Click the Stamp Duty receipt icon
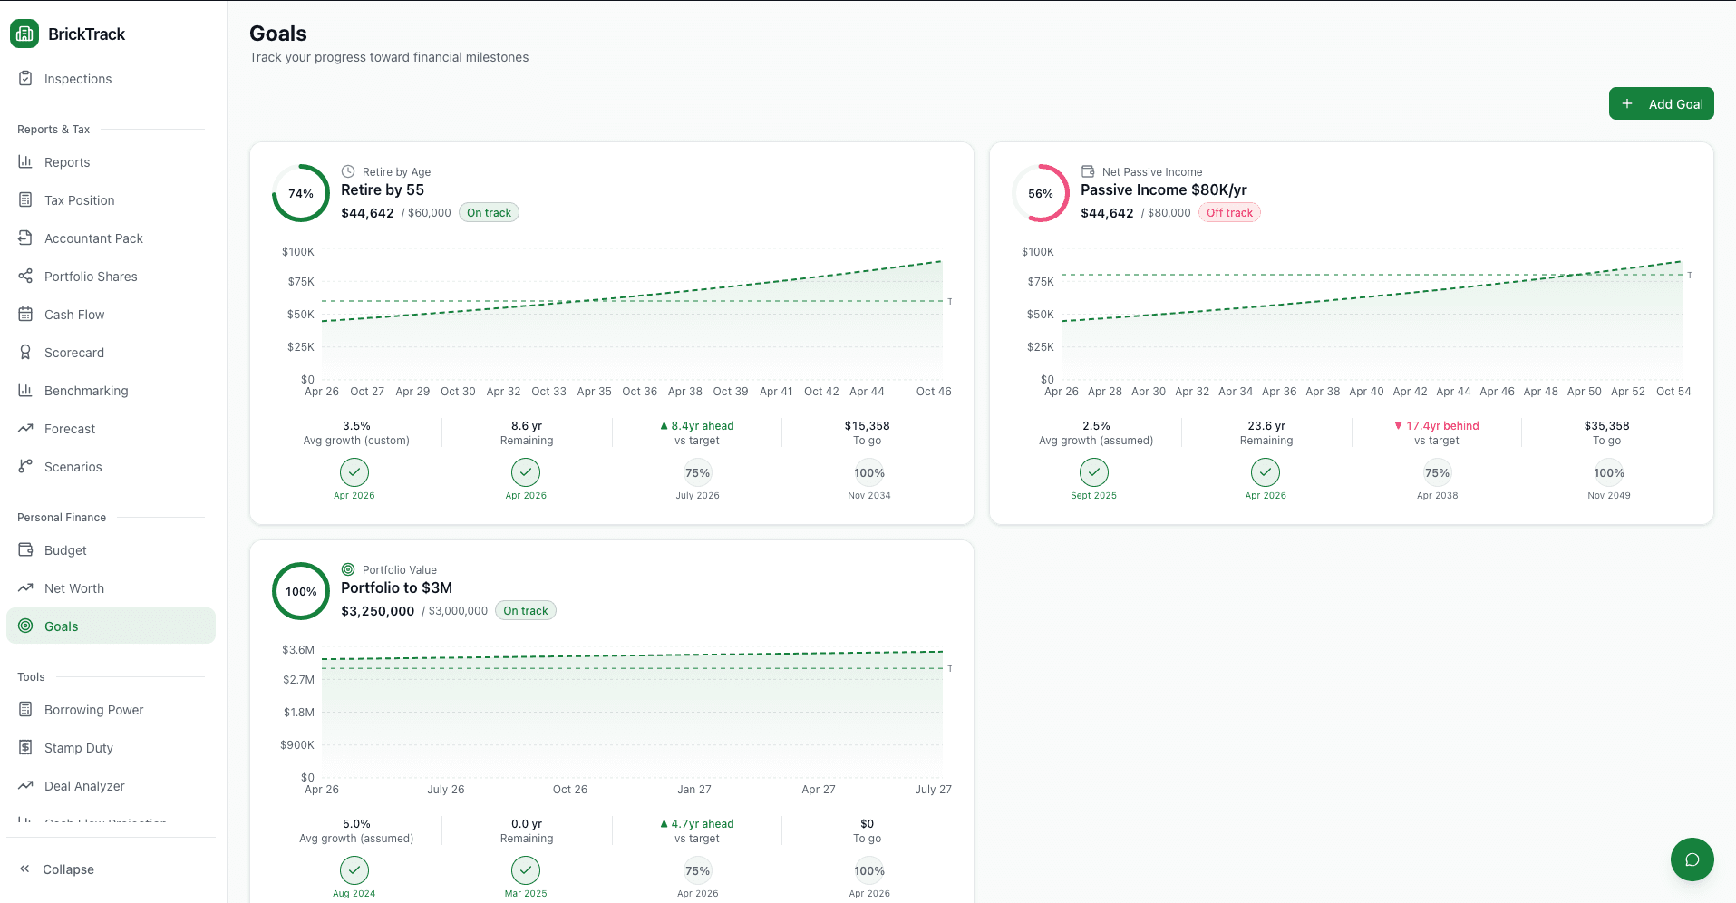This screenshot has width=1736, height=903. click(25, 747)
